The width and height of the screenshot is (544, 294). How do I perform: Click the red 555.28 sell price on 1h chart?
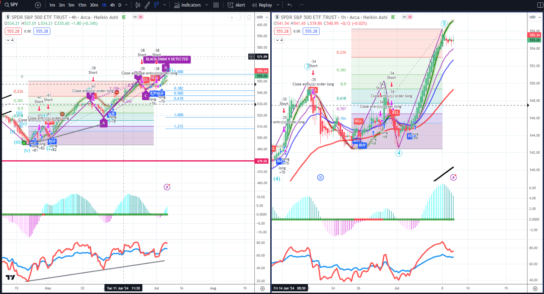click(x=283, y=31)
